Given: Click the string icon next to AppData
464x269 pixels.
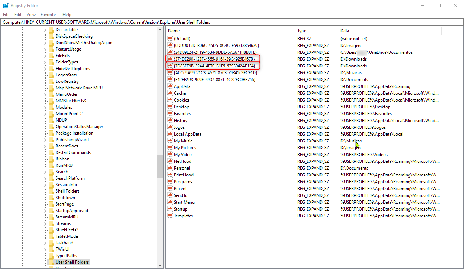Looking at the screenshot, I should click(x=170, y=86).
